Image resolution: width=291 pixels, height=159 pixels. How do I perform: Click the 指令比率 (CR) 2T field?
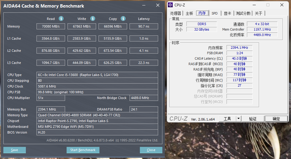coord(239,85)
